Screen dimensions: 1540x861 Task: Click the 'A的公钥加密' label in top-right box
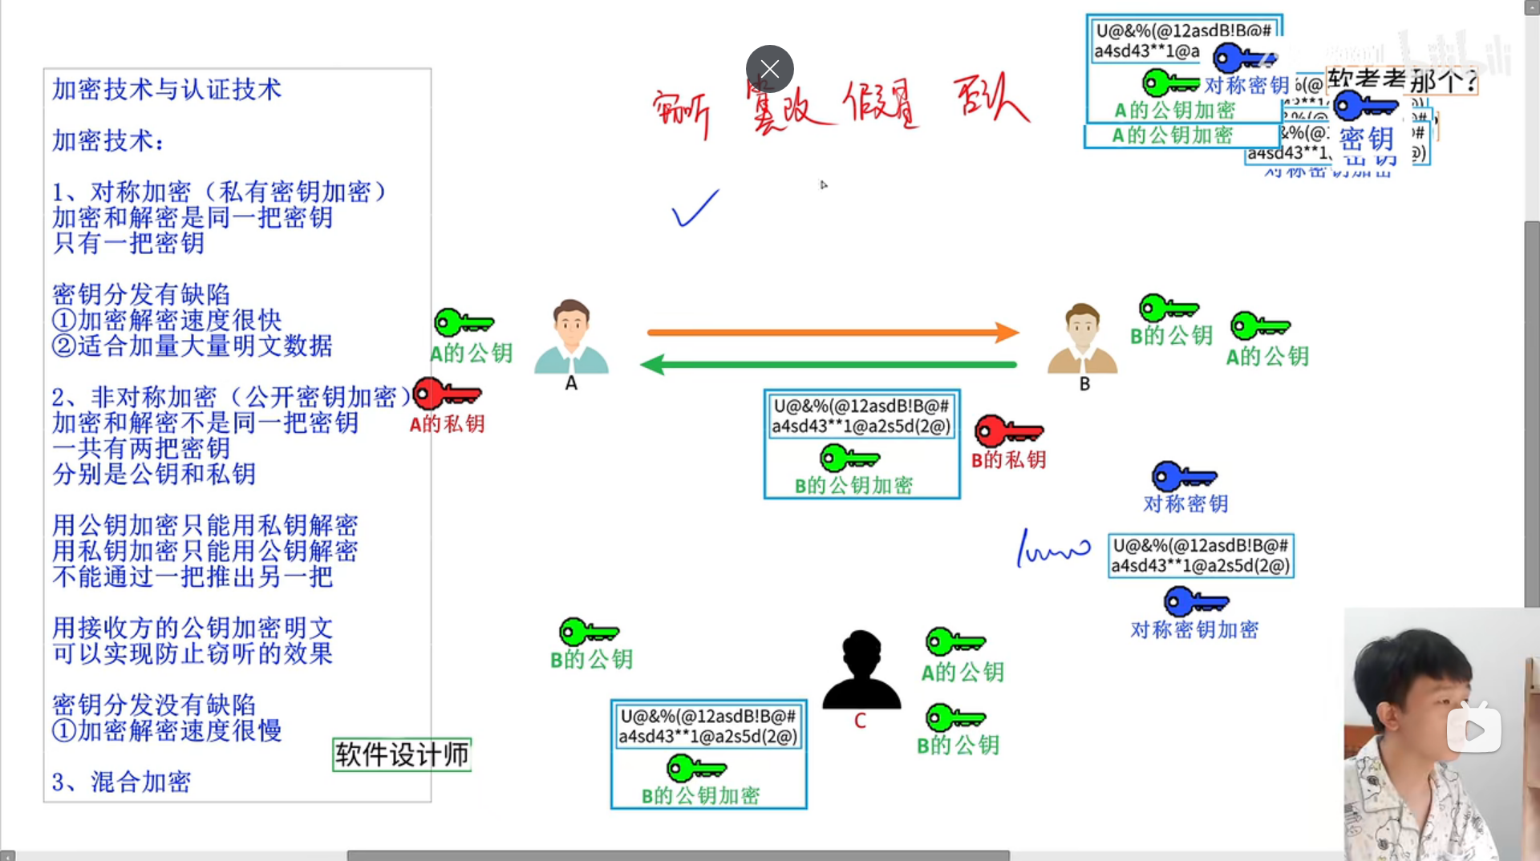tap(1175, 110)
